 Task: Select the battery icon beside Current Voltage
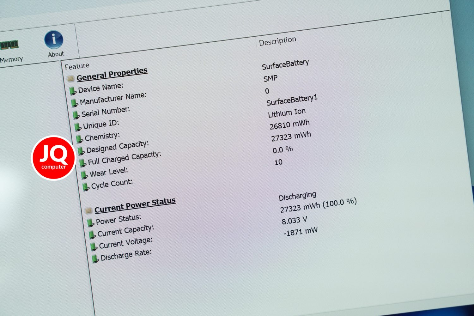[x=94, y=247]
